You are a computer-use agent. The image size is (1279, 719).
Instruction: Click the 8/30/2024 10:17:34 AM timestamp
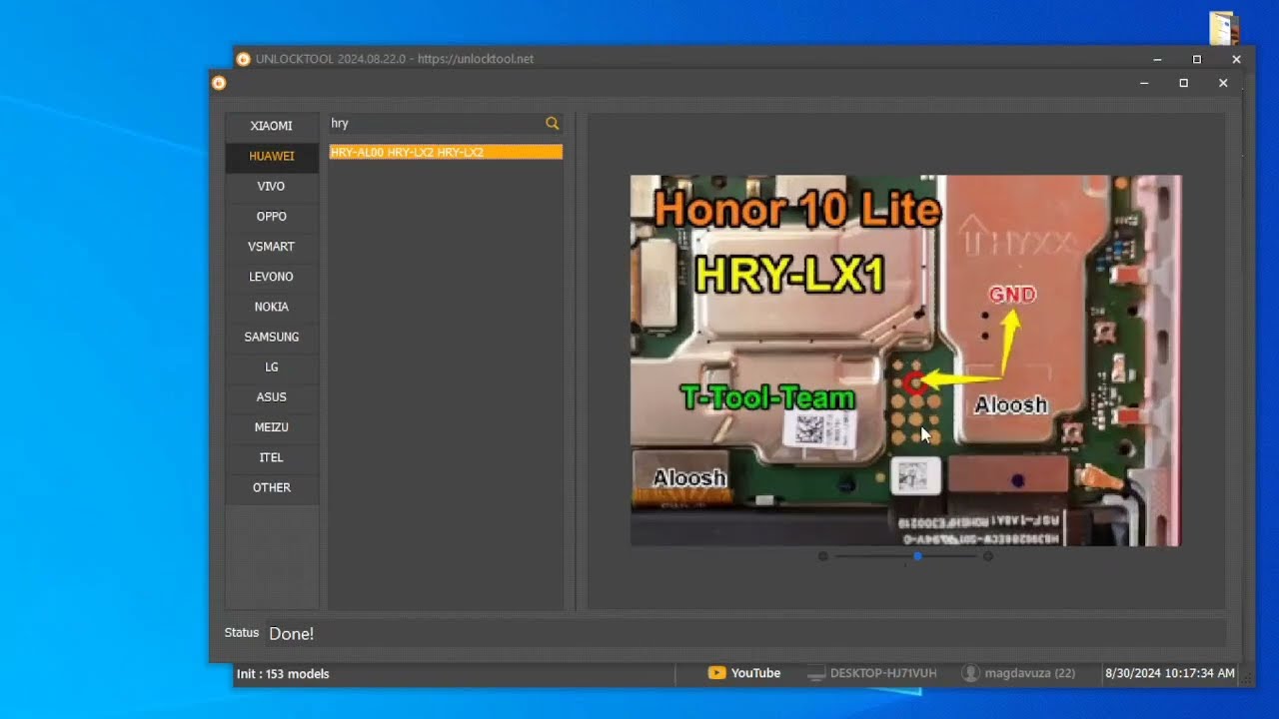coord(1170,673)
